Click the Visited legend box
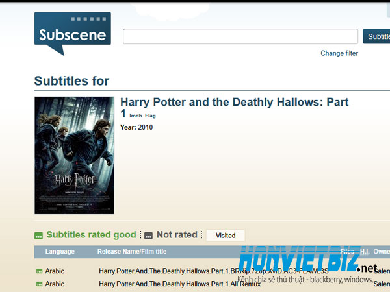 click(226, 235)
